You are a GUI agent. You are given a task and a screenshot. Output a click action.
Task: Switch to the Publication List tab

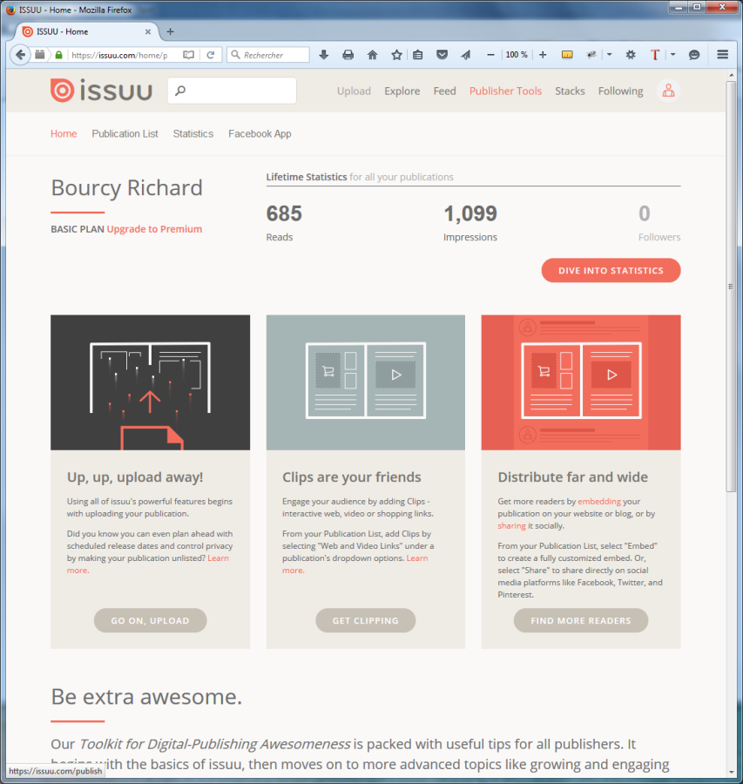(x=125, y=133)
